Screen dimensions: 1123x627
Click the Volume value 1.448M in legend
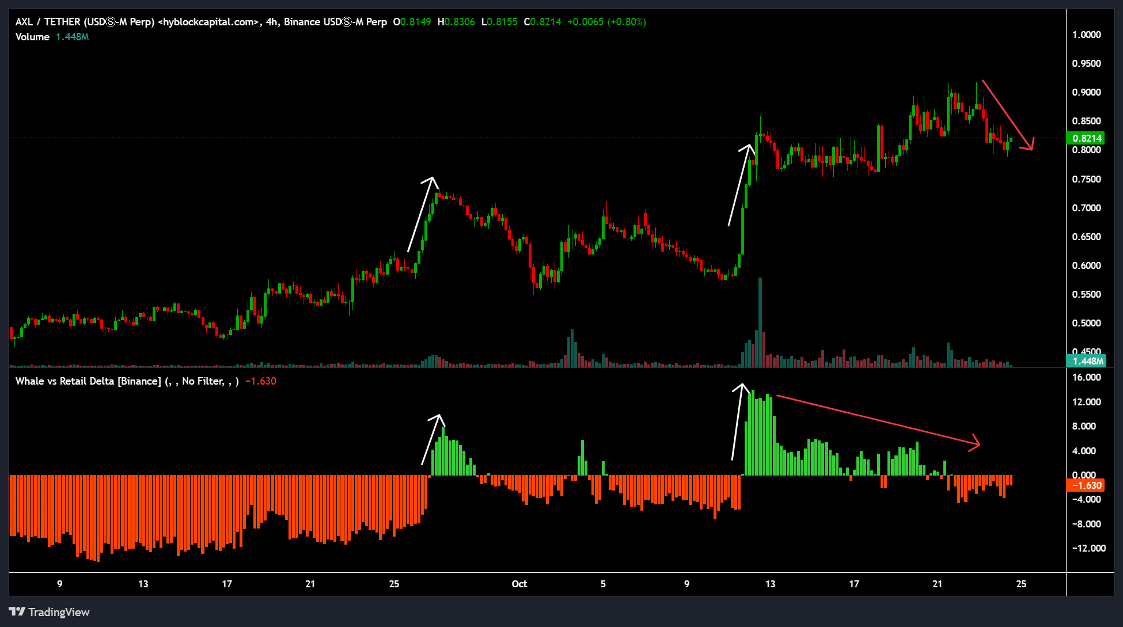tap(72, 37)
